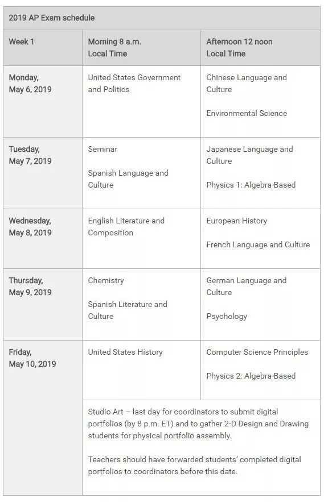Click United States Government and Politics exam
Screen dimensions: 324x502
tap(134, 84)
